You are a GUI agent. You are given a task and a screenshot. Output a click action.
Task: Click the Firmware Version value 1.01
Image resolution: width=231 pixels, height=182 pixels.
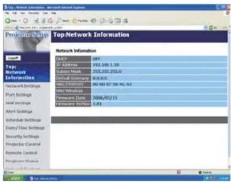tap(97, 104)
